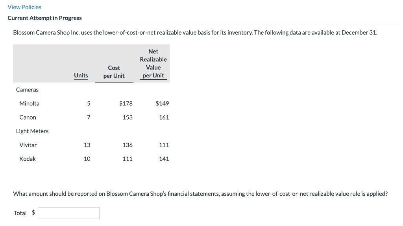Click the Units column header
The image size is (403, 226).
[x=81, y=75]
